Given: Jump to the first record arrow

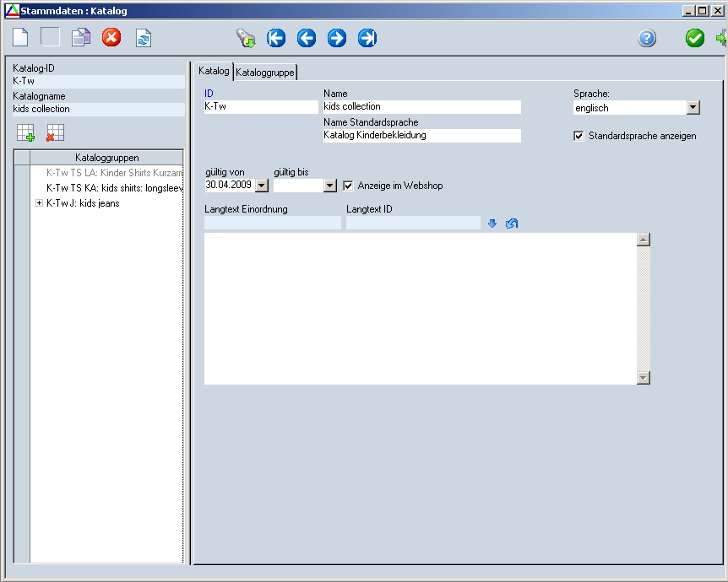Looking at the screenshot, I should click(276, 38).
